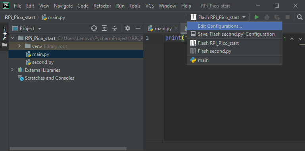
Task: Hide the Project panel with minus icon
Action: click(x=138, y=29)
